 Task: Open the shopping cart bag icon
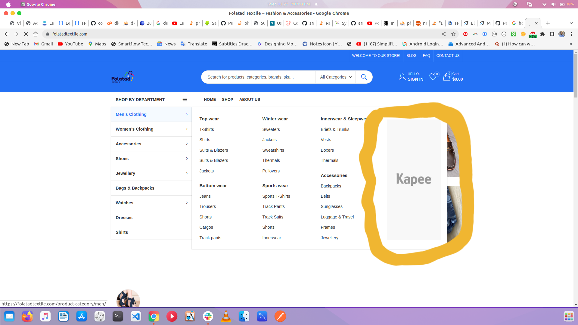click(446, 77)
